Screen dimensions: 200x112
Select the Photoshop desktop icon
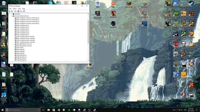click(3, 24)
